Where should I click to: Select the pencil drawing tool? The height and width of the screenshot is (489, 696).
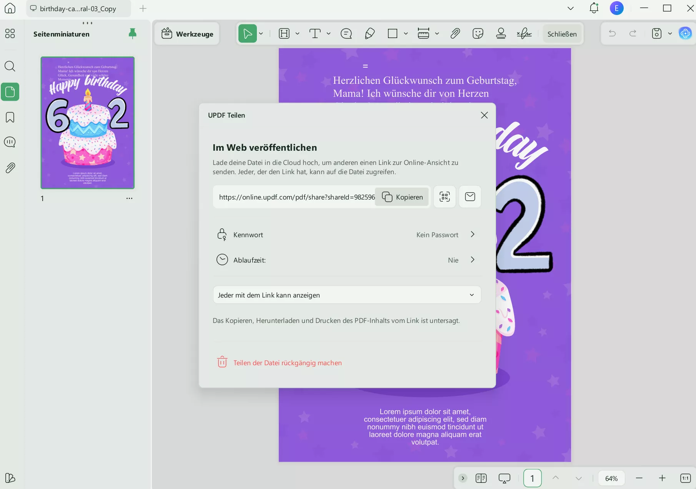click(370, 34)
